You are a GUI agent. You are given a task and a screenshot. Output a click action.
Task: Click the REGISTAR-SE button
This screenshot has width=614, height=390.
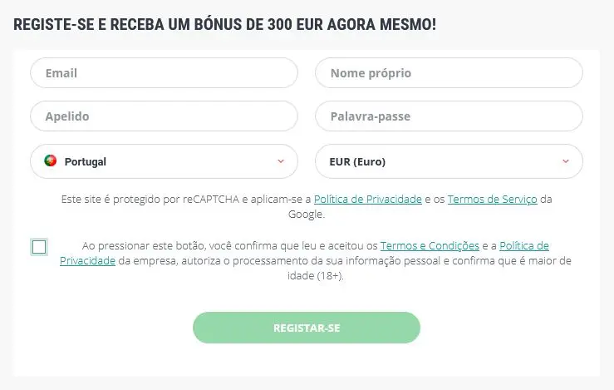(x=307, y=328)
